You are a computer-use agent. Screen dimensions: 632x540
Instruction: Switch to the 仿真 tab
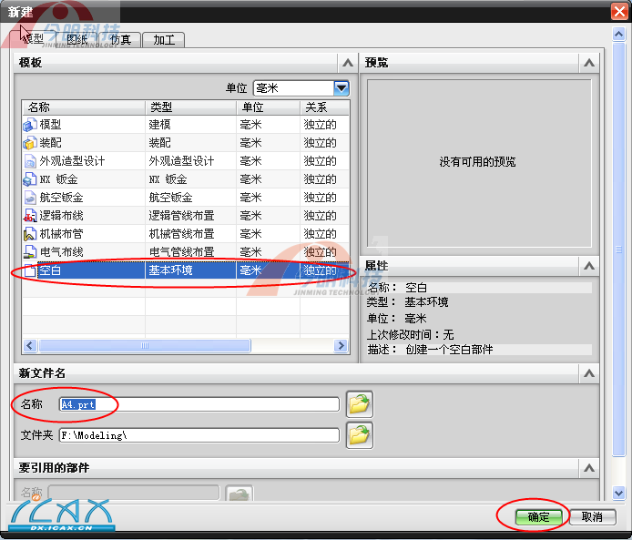tap(120, 39)
